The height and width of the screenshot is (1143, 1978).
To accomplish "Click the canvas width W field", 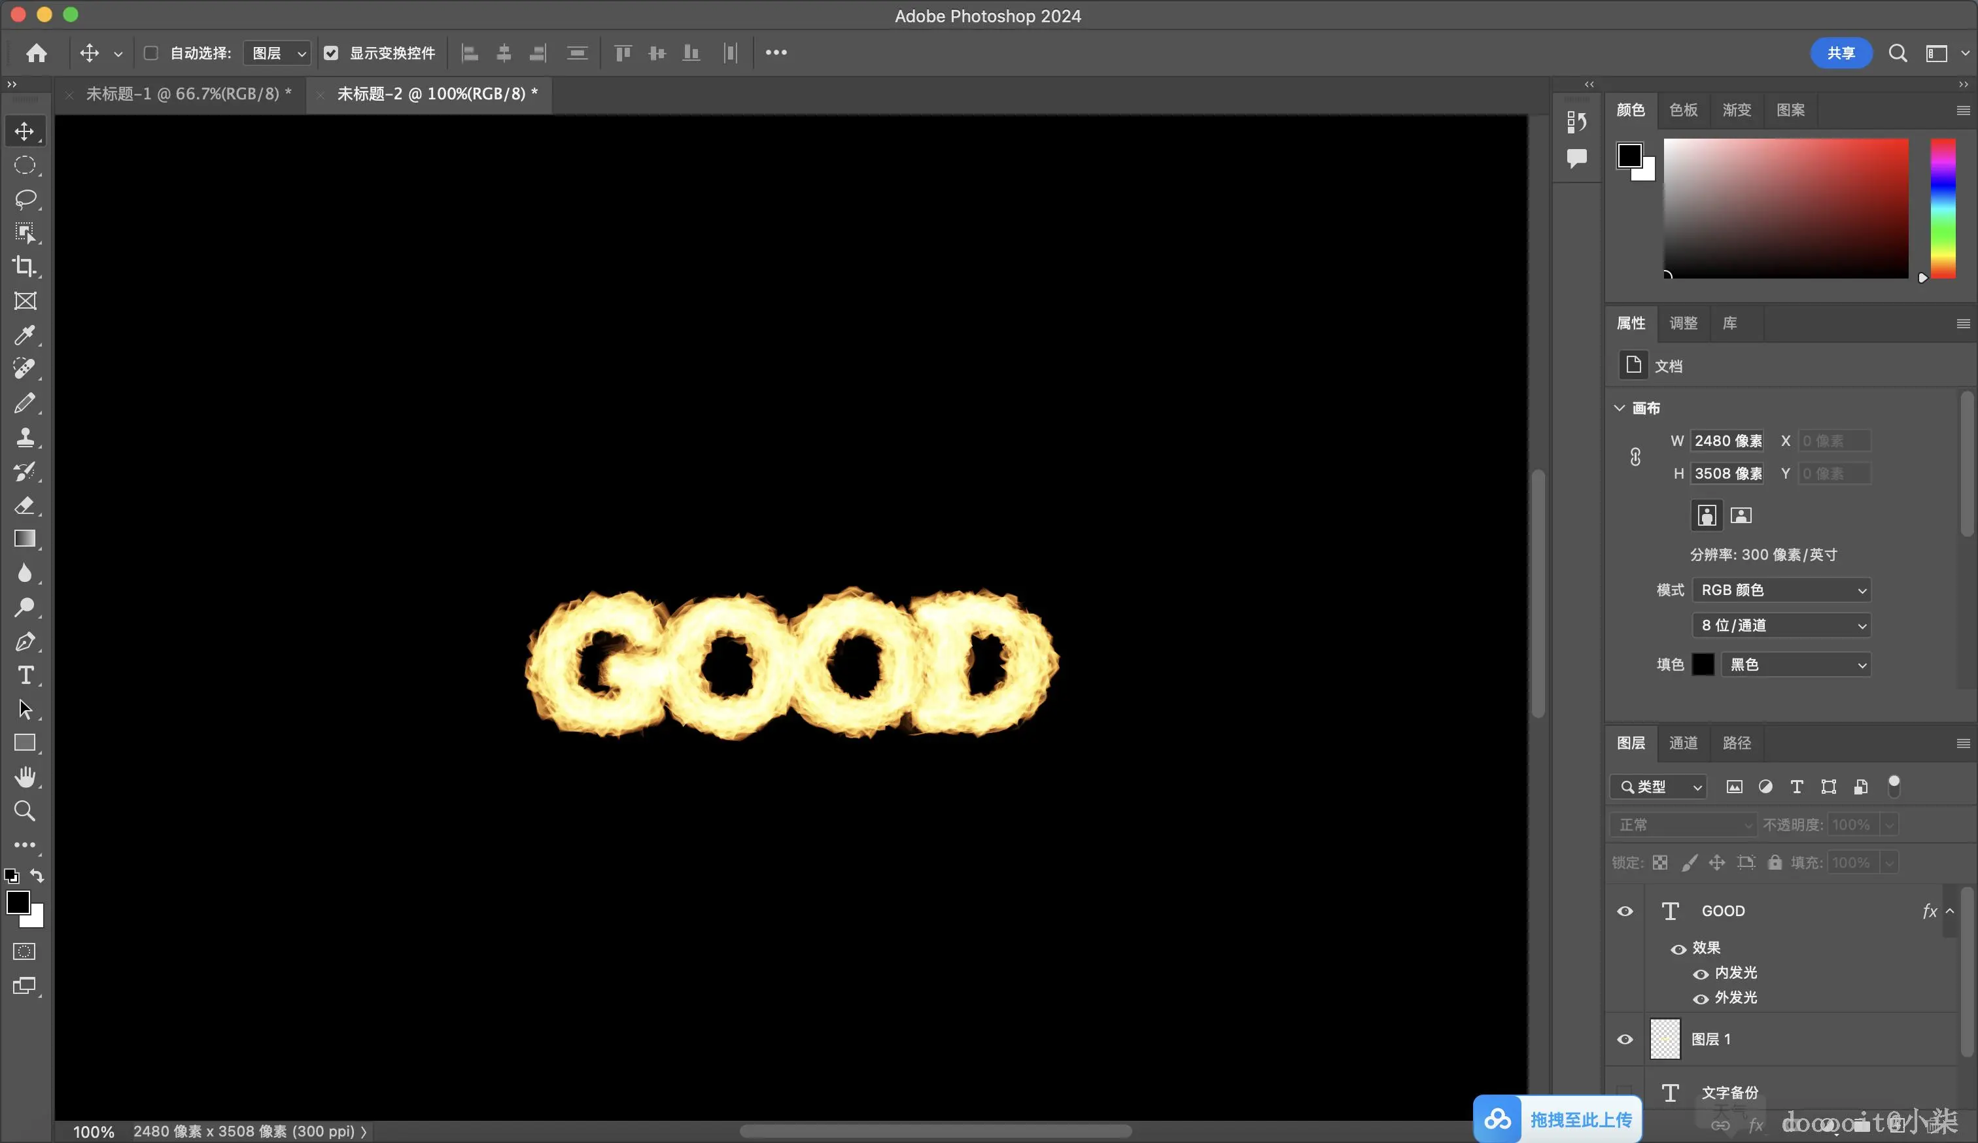I will [1727, 441].
